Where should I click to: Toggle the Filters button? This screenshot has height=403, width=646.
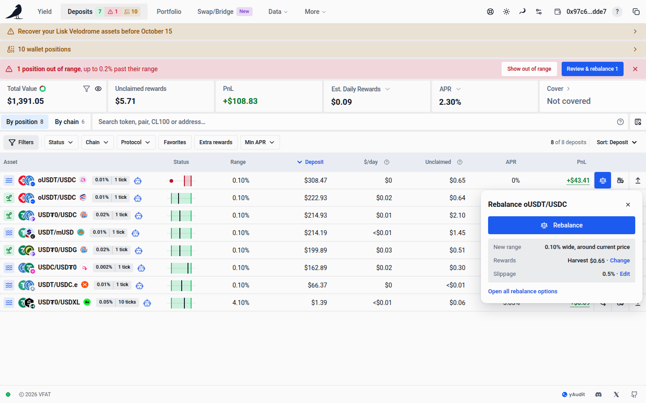click(x=21, y=142)
